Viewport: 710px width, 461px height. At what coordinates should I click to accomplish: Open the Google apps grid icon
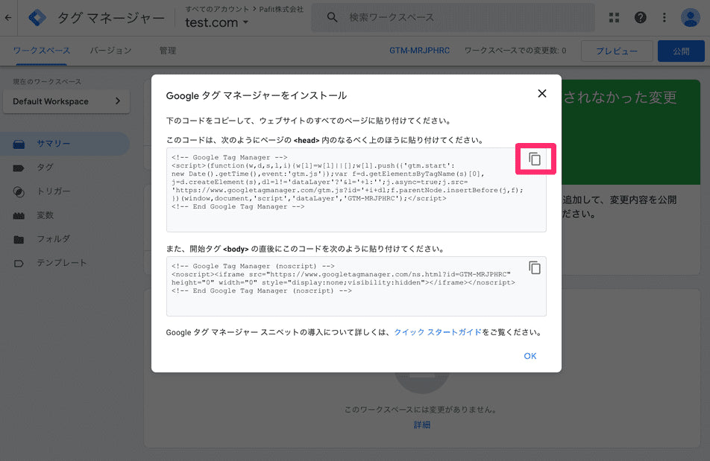pos(614,17)
